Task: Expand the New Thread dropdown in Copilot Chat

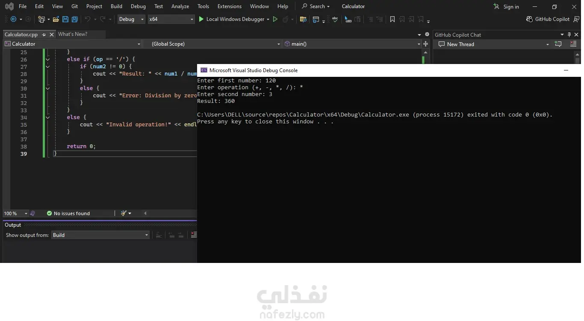Action: click(x=547, y=44)
